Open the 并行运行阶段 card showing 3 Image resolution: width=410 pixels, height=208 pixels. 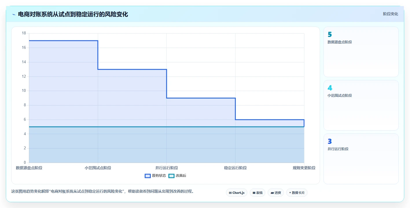tap(361, 159)
